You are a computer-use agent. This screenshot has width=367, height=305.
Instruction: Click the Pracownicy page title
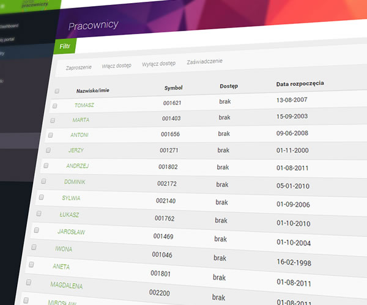[x=94, y=25]
